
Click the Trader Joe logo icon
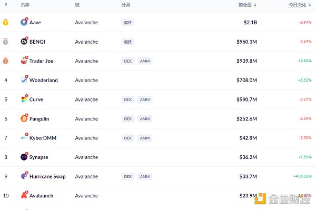pos(24,61)
